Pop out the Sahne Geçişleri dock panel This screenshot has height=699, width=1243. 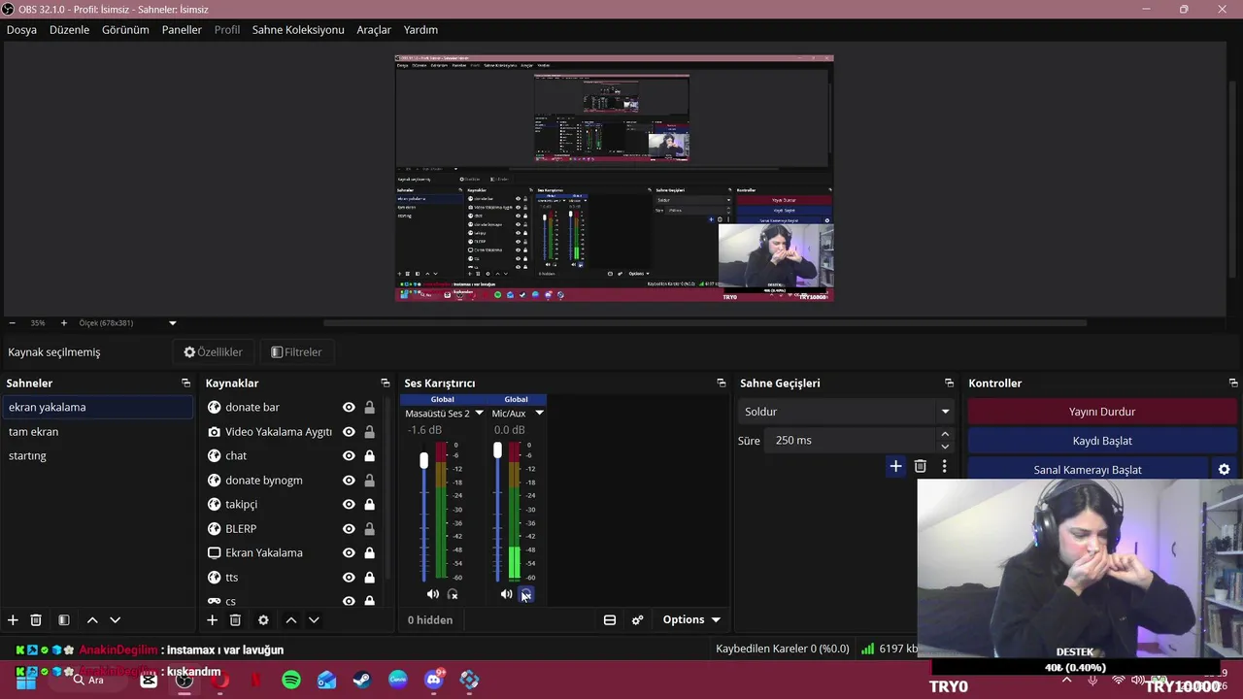pyautogui.click(x=949, y=383)
